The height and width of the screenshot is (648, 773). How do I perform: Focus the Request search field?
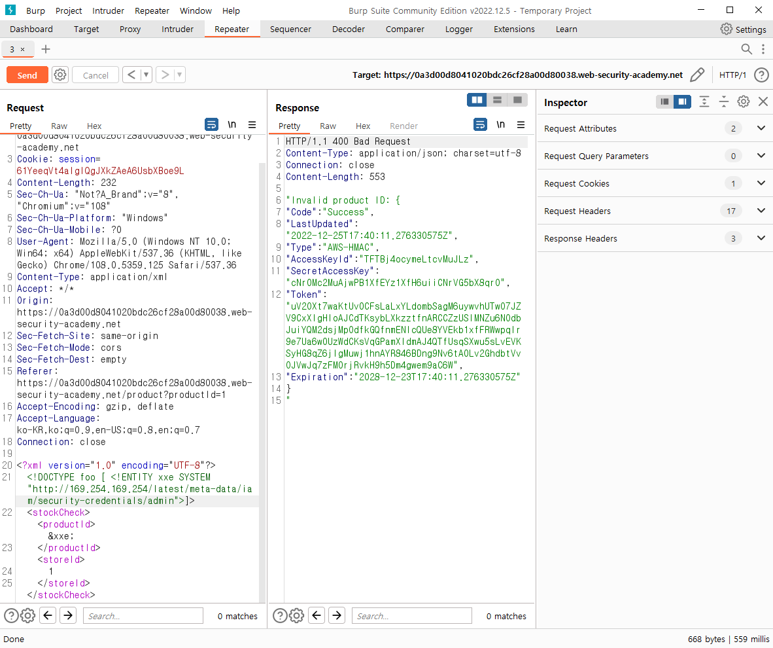coord(143,616)
